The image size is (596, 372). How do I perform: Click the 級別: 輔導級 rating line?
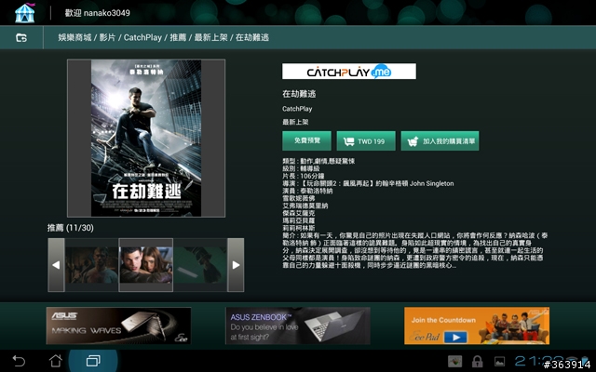[301, 168]
